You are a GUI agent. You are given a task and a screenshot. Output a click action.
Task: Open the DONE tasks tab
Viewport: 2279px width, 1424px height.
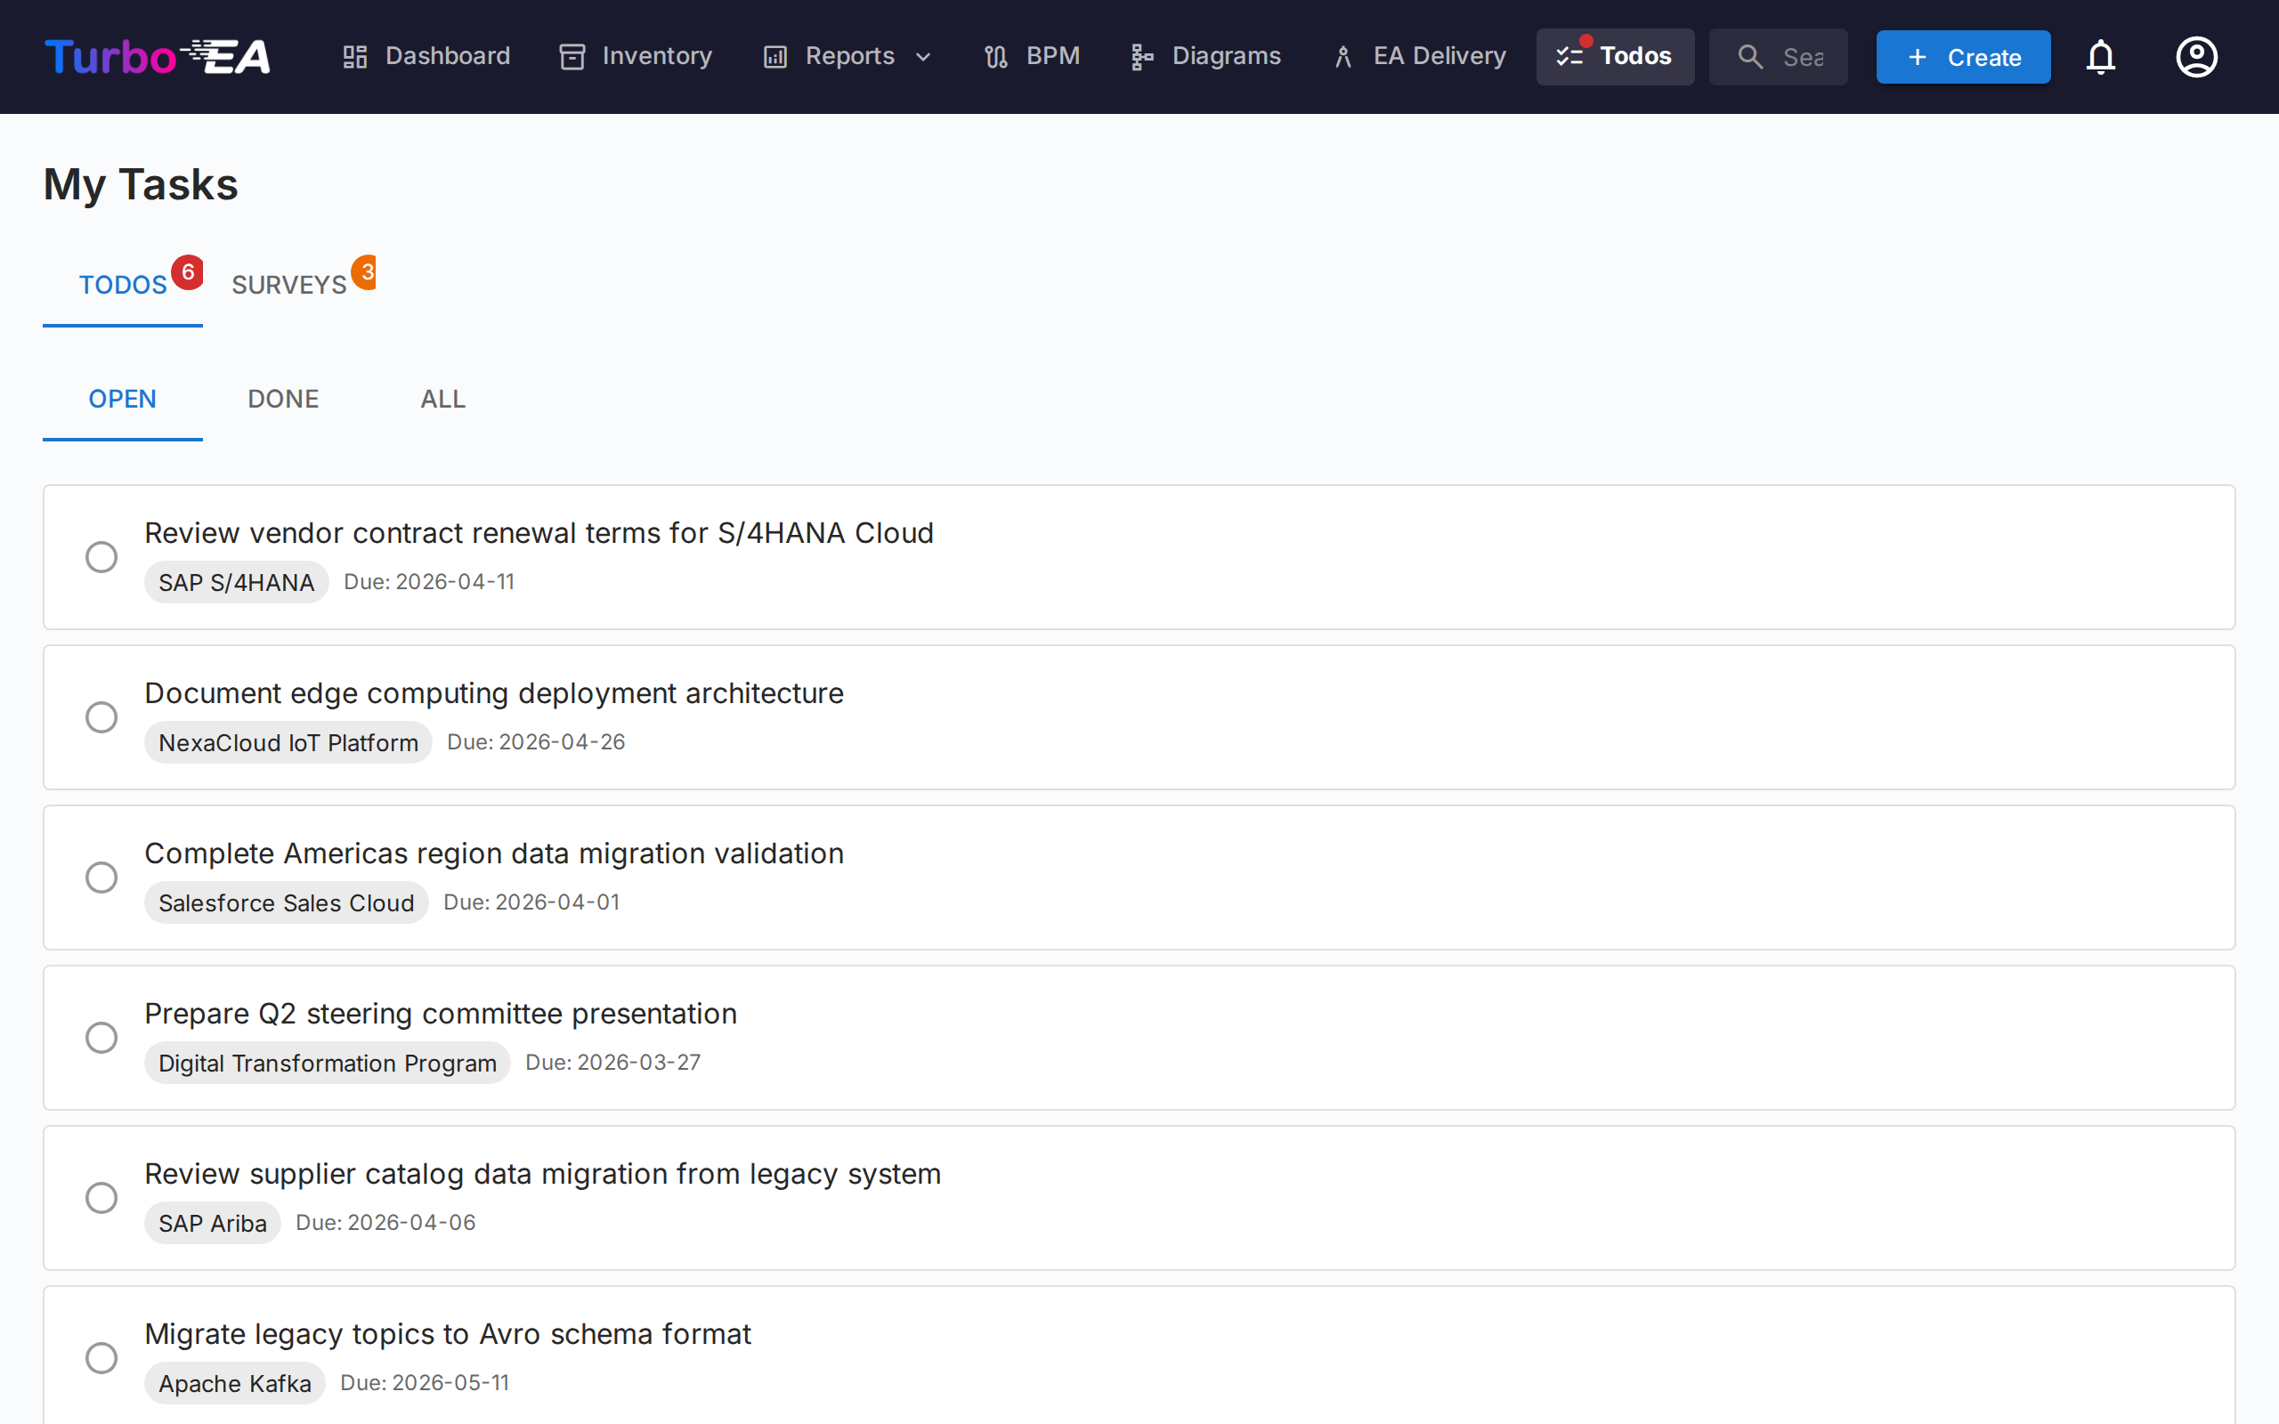[282, 399]
